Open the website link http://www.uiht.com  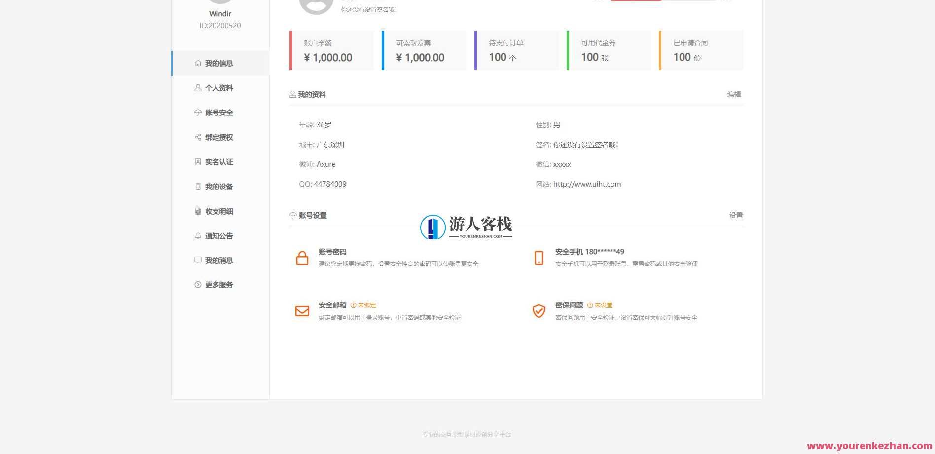587,184
